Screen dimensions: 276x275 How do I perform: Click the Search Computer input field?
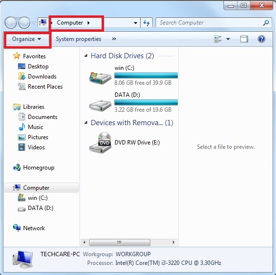tap(210, 23)
